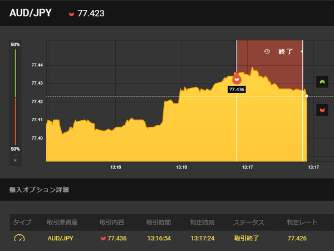Click the green up-arrow High button

tap(322, 82)
